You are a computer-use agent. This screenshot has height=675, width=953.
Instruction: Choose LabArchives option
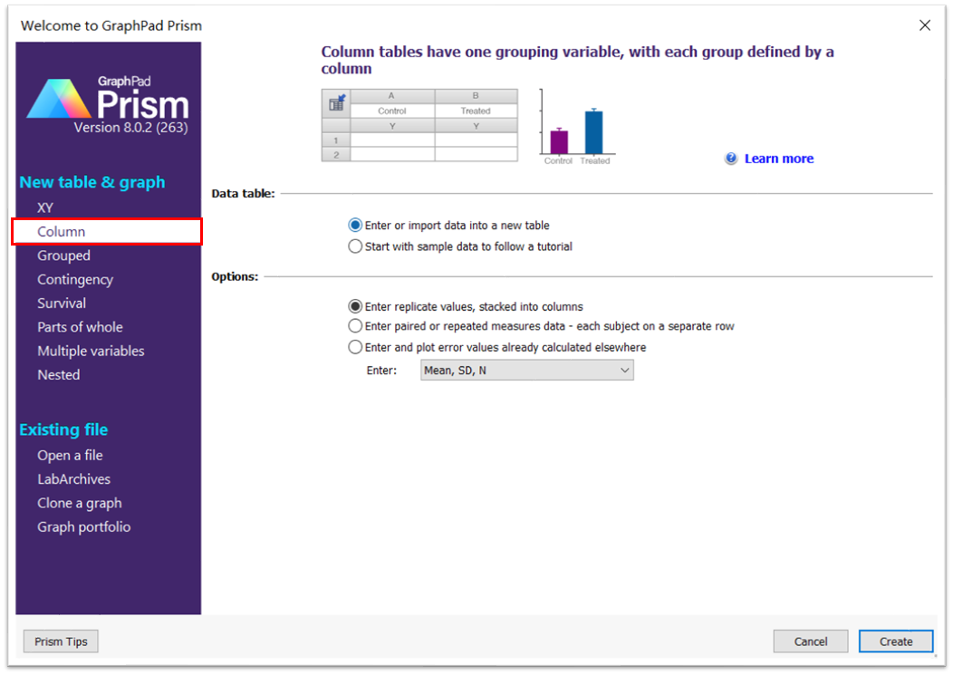click(73, 479)
